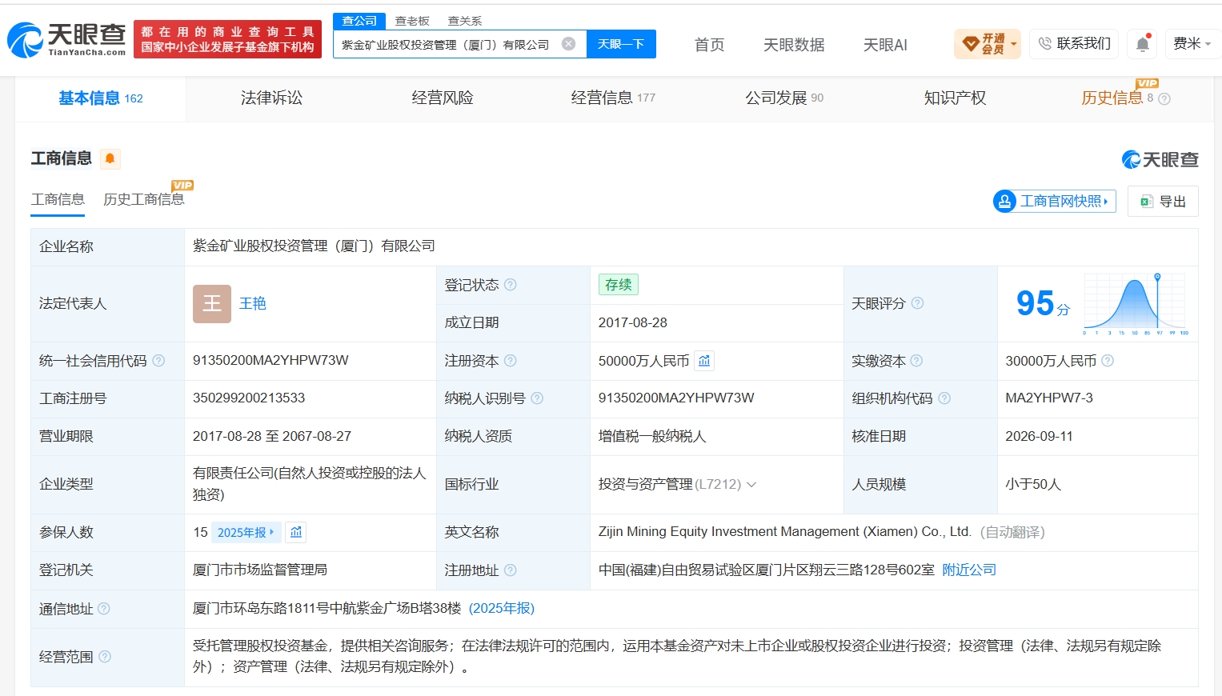
Task: Show help for 组织机构代码
Action: 944,398
